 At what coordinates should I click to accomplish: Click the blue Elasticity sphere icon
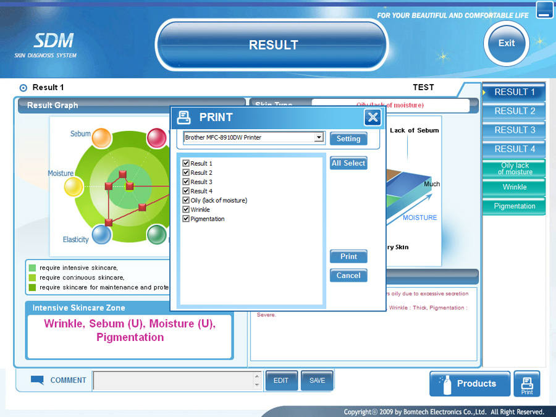(x=101, y=234)
